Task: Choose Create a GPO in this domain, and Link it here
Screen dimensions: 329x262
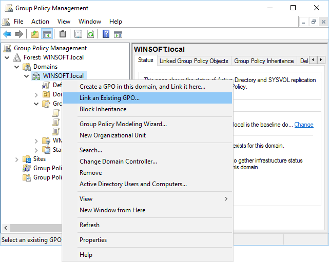Action: click(147, 87)
